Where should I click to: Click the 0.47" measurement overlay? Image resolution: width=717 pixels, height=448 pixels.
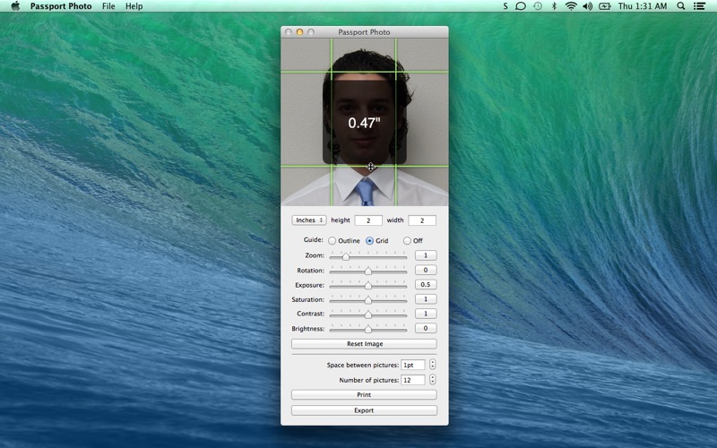pyautogui.click(x=365, y=123)
